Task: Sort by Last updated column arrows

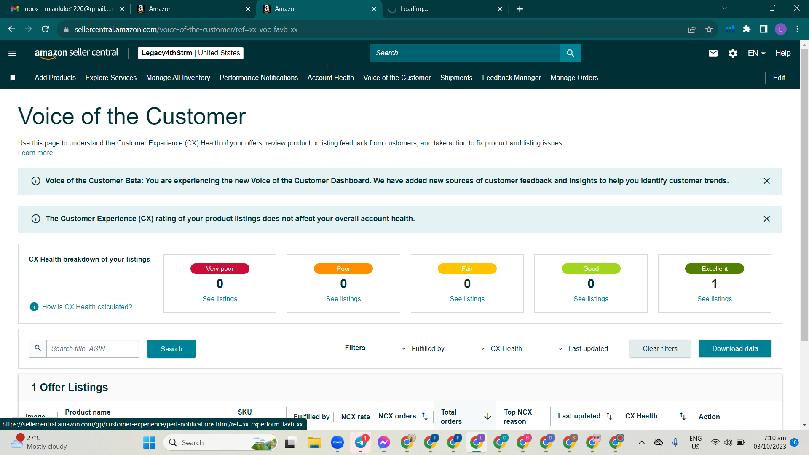Action: (609, 416)
